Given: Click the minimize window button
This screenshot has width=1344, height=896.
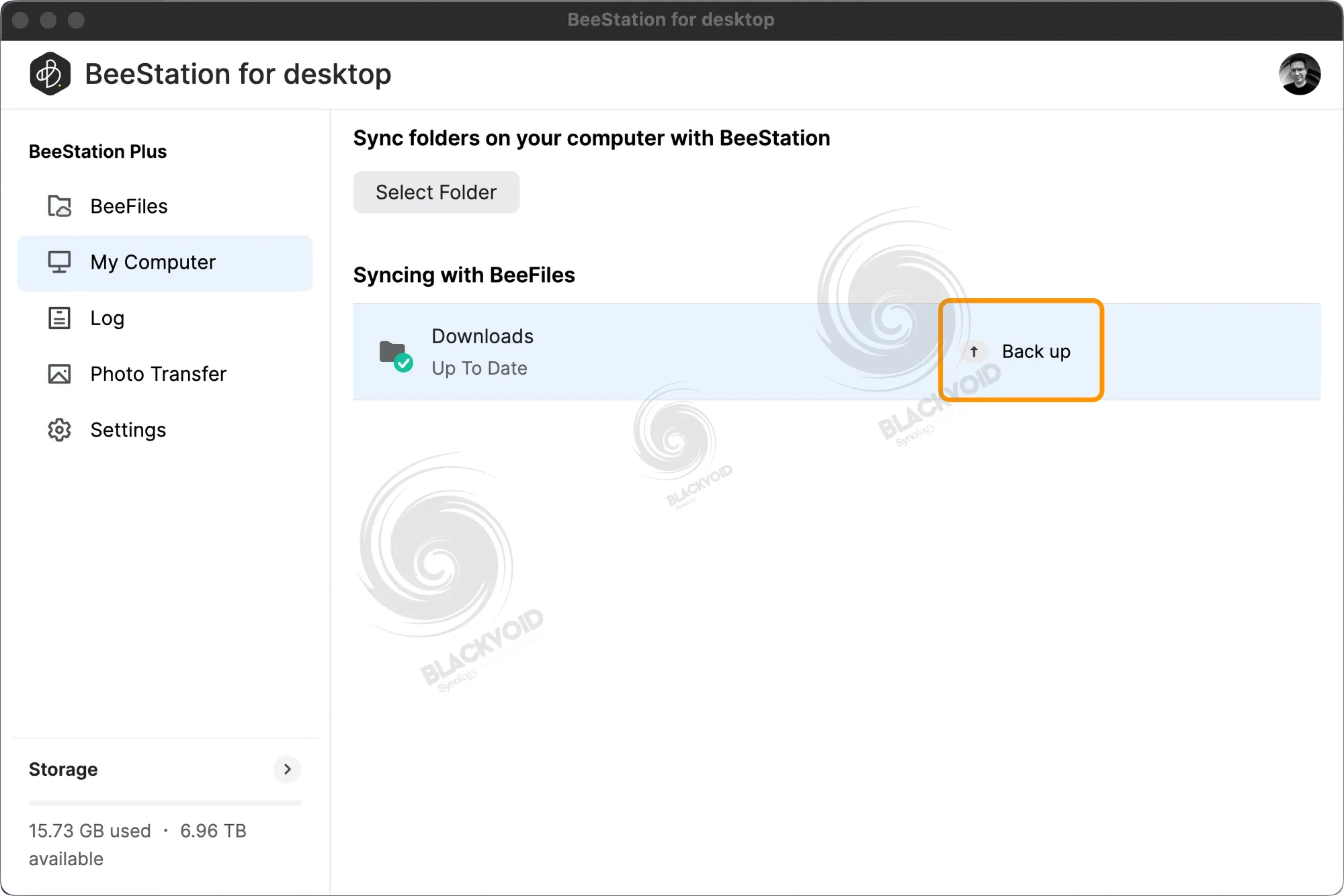Looking at the screenshot, I should click(x=48, y=20).
